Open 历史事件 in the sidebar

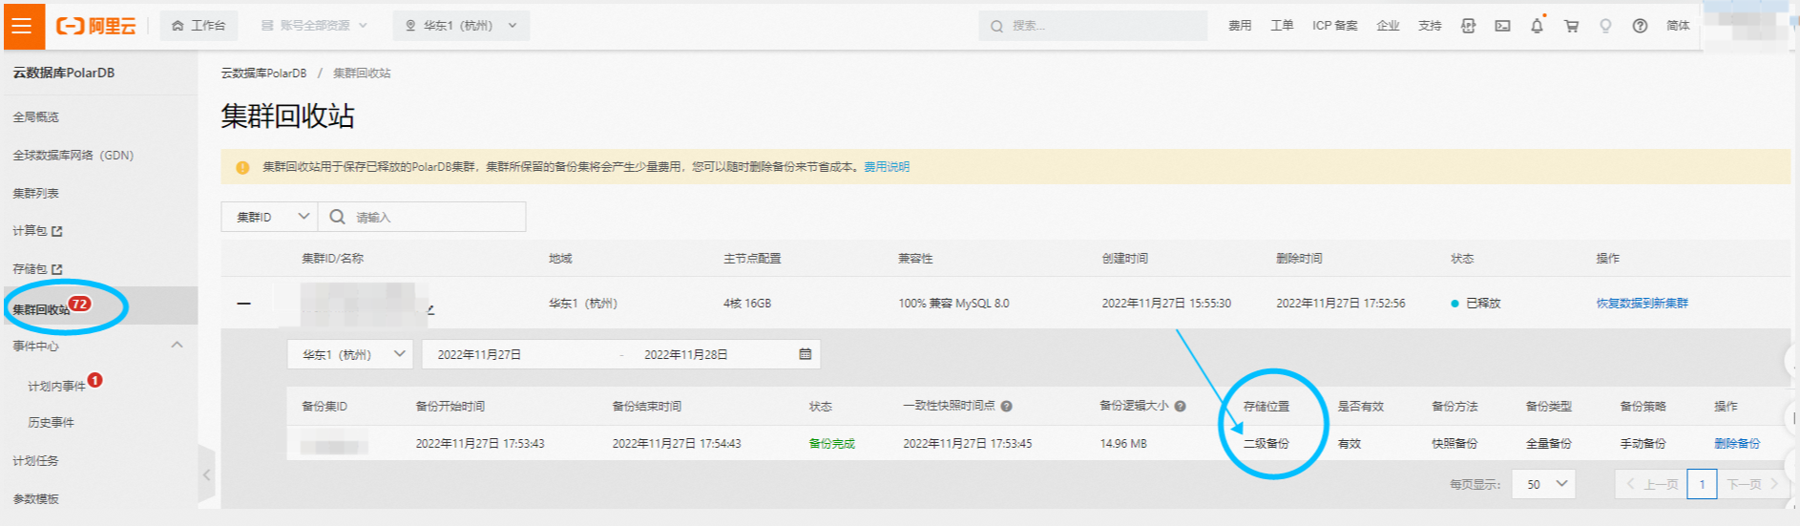point(52,422)
